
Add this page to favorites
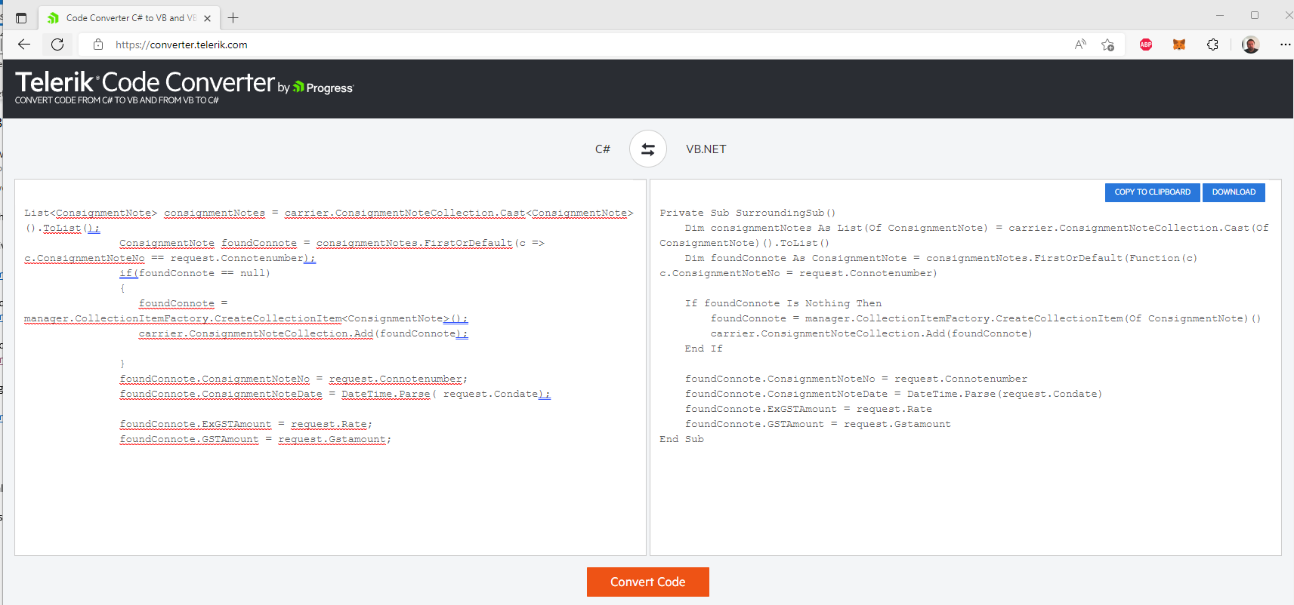click(1107, 45)
